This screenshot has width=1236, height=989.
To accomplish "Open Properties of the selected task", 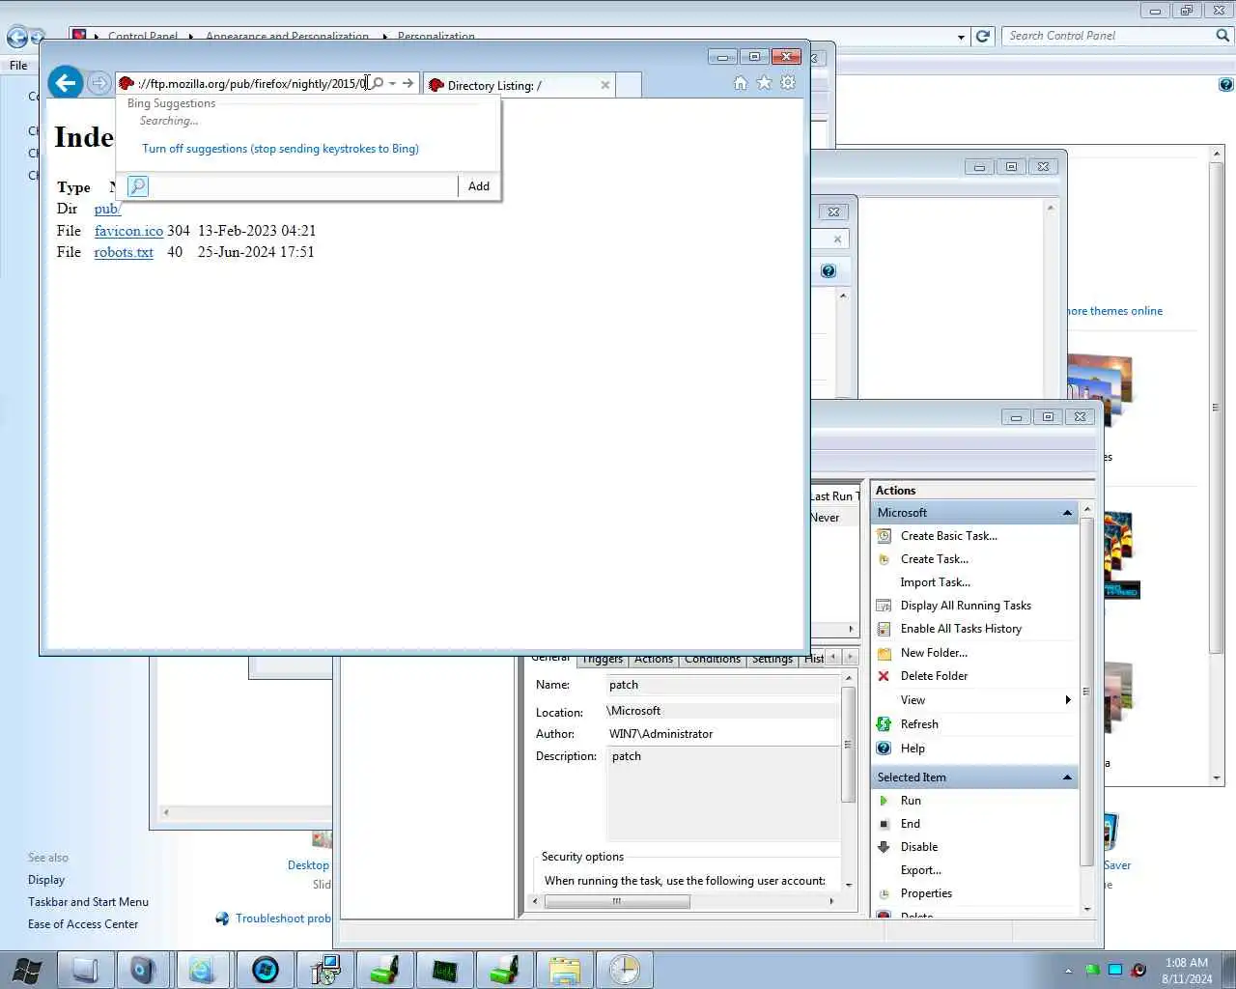I will click(926, 893).
